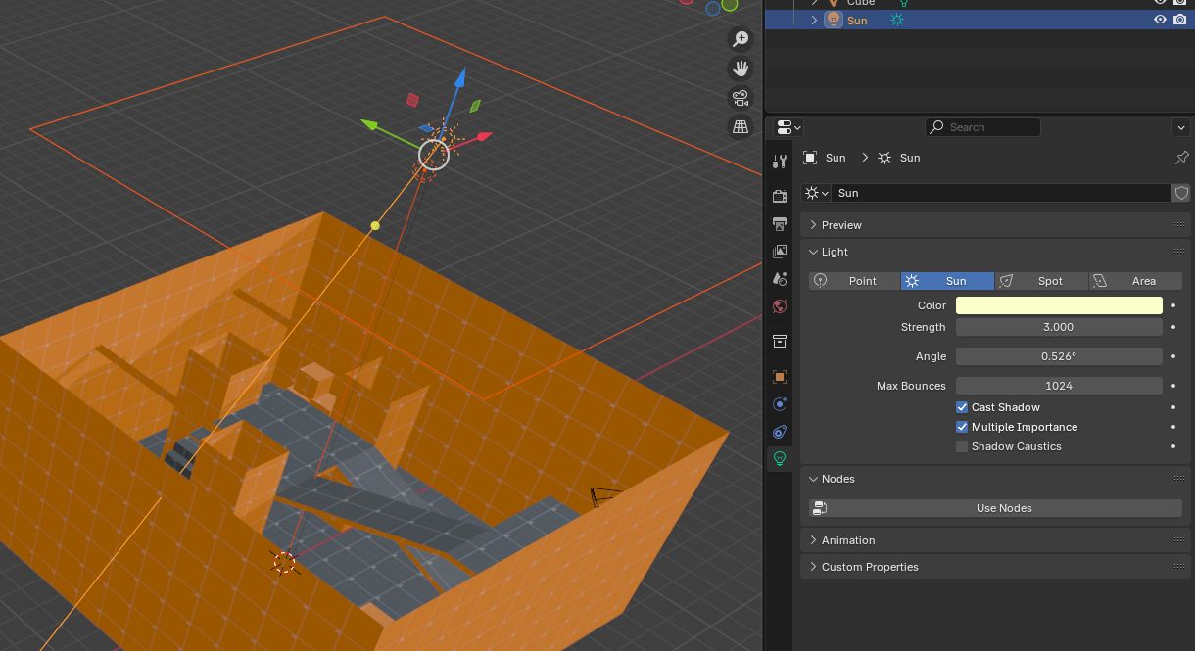Switch light type to Area

point(1134,281)
